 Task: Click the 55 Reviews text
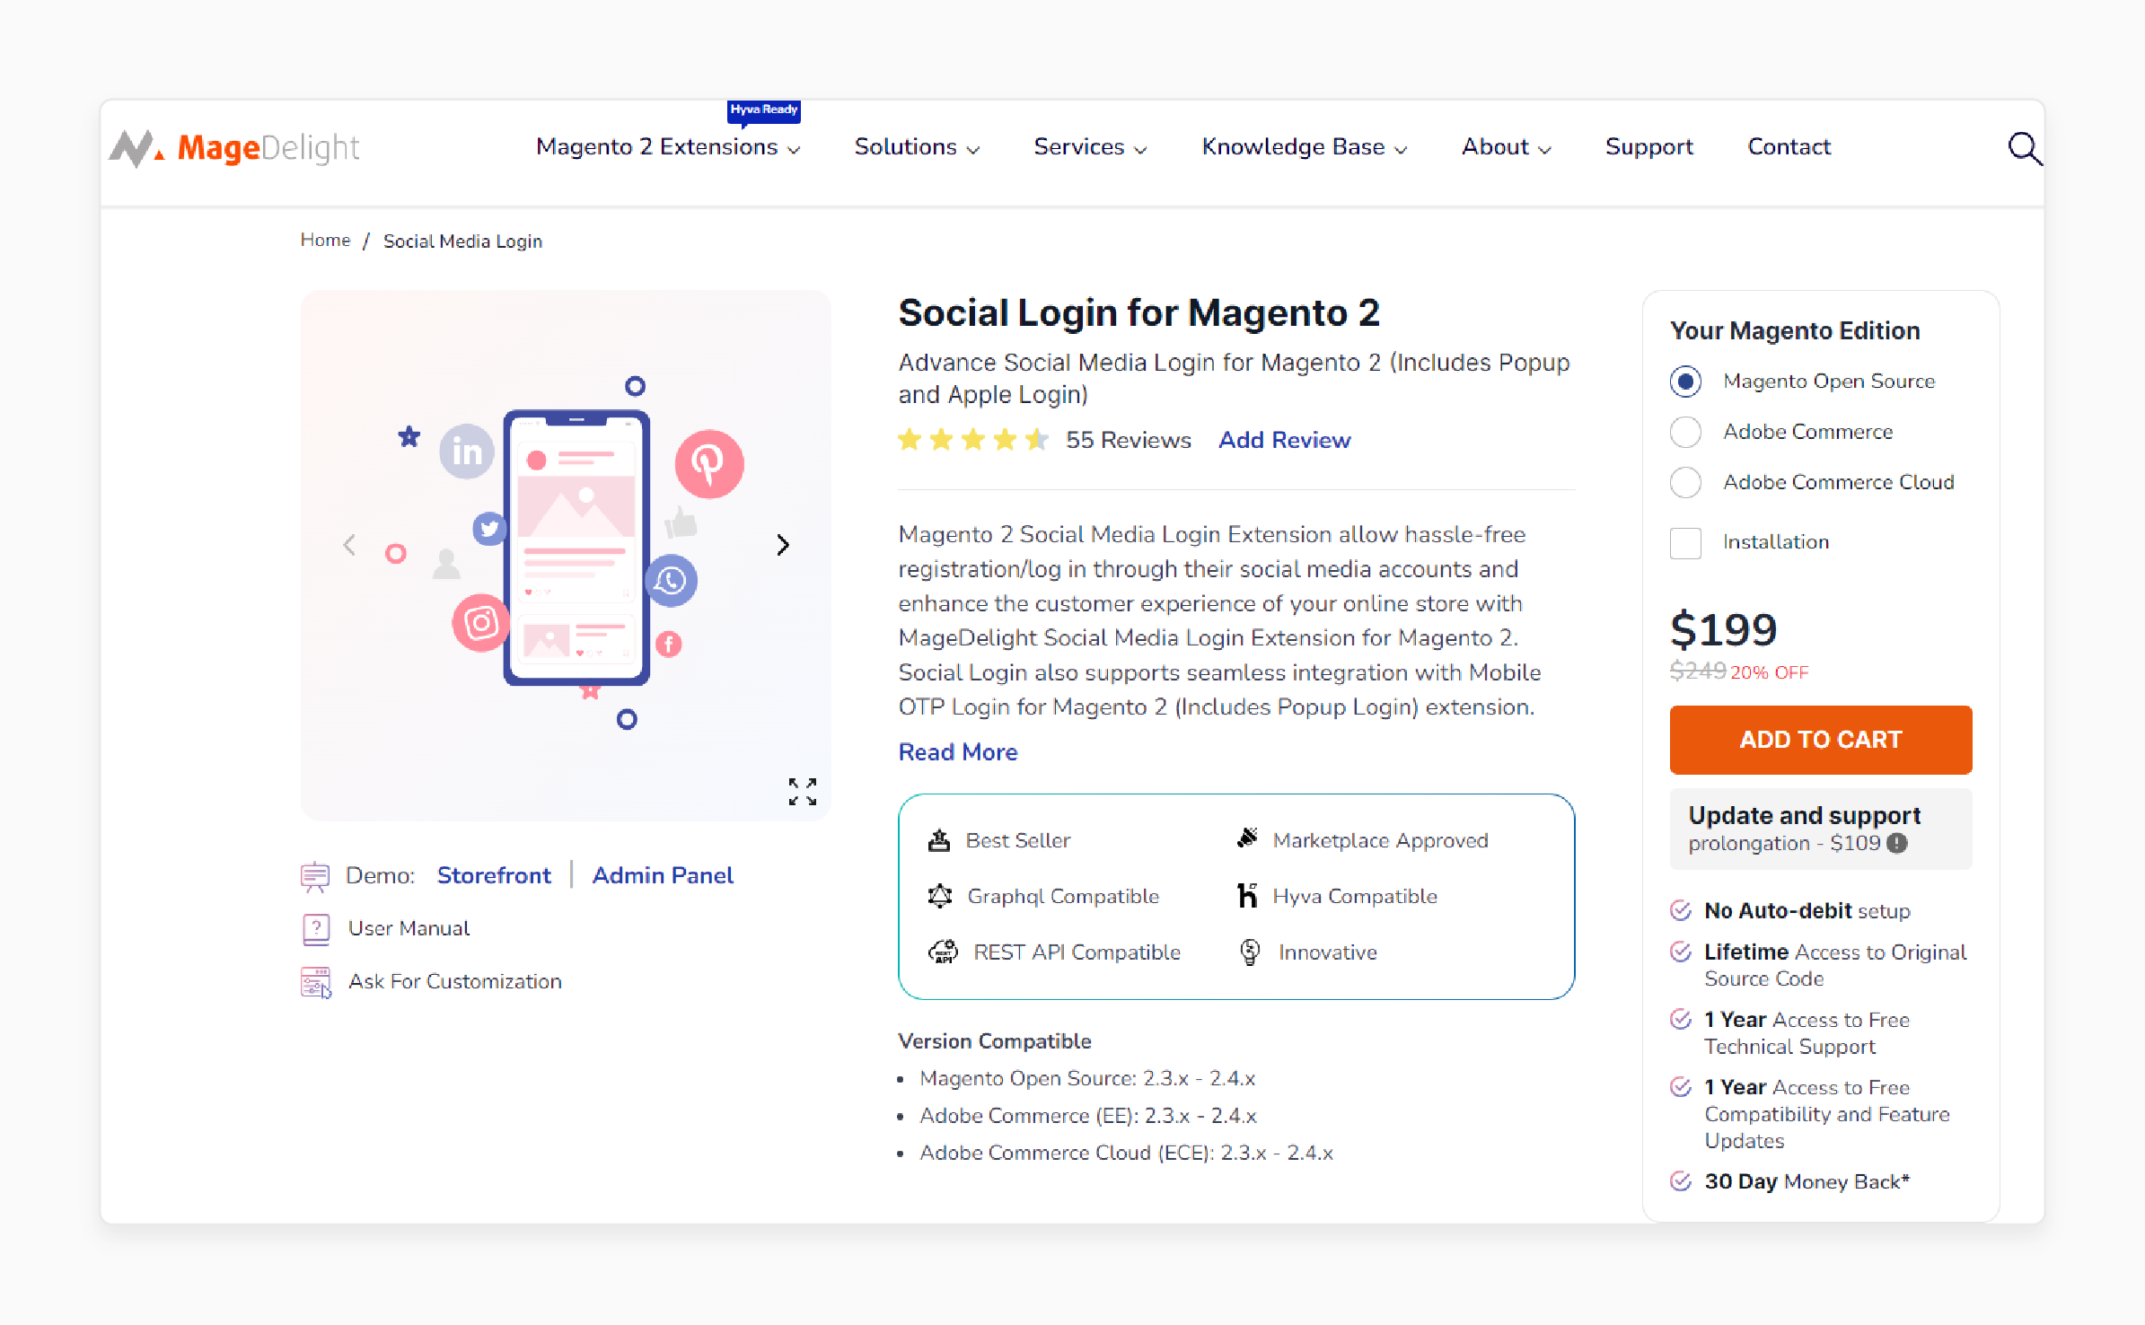[x=1129, y=440]
